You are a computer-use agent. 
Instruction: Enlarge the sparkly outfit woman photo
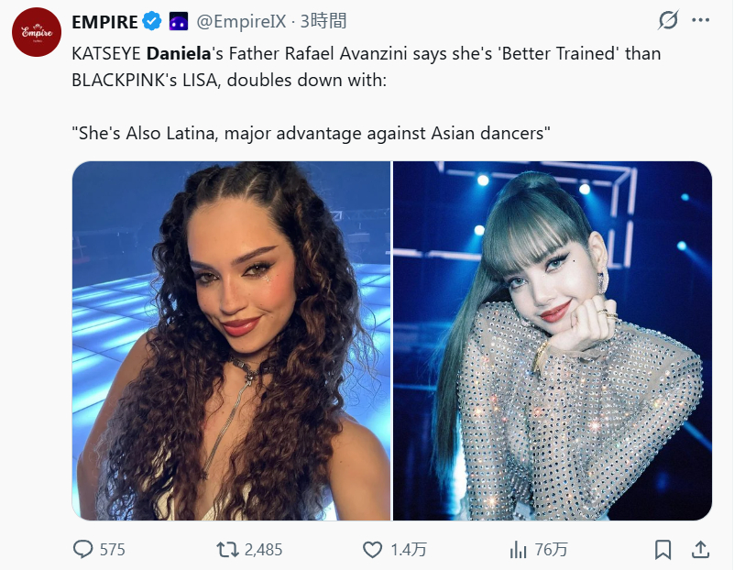point(553,341)
